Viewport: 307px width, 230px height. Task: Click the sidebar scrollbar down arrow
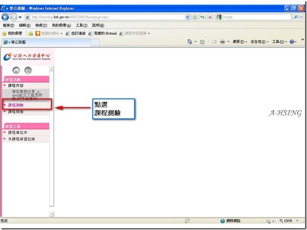pyautogui.click(x=51, y=214)
